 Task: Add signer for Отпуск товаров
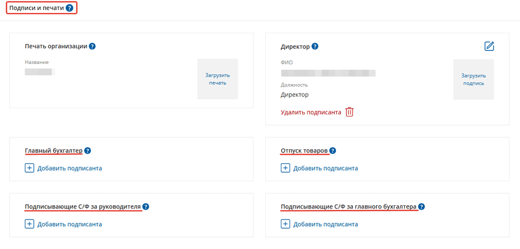[x=326, y=168]
